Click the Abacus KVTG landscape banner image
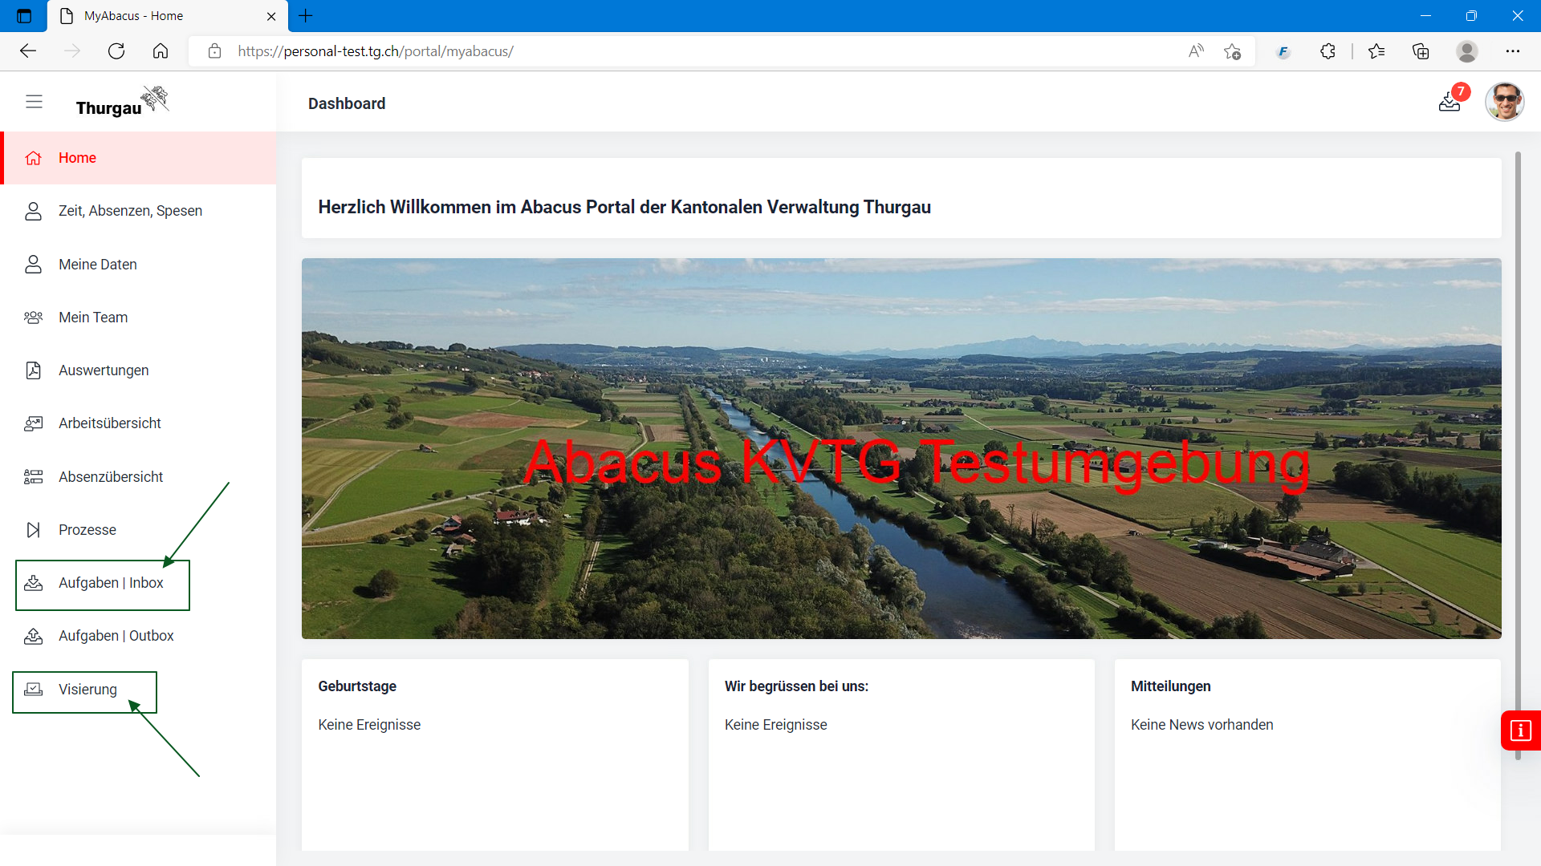The image size is (1541, 866). [901, 448]
